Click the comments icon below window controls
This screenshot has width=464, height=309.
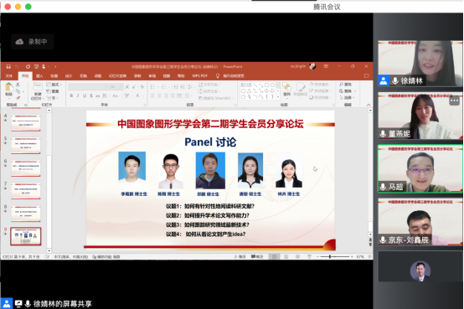tap(366, 75)
